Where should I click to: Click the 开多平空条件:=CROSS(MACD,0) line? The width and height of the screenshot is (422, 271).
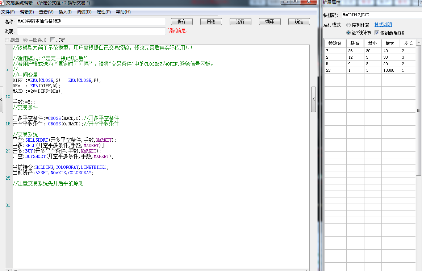(x=66, y=118)
